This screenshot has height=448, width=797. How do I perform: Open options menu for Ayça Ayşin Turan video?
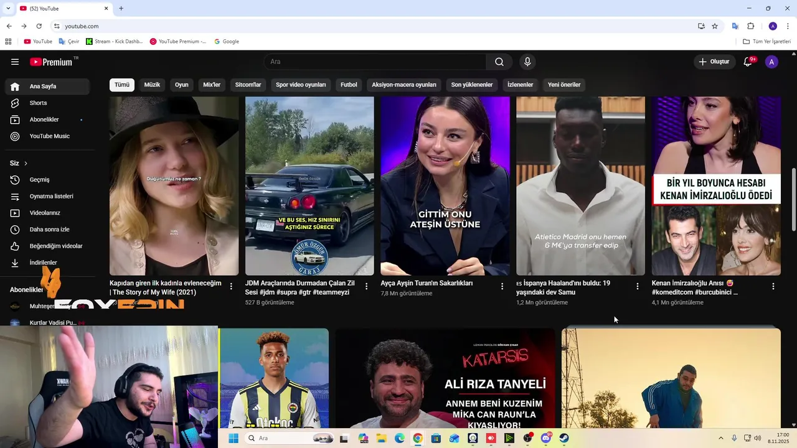point(502,286)
